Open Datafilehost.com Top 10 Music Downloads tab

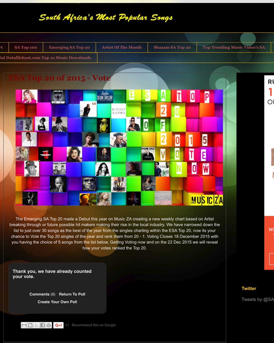(x=49, y=58)
